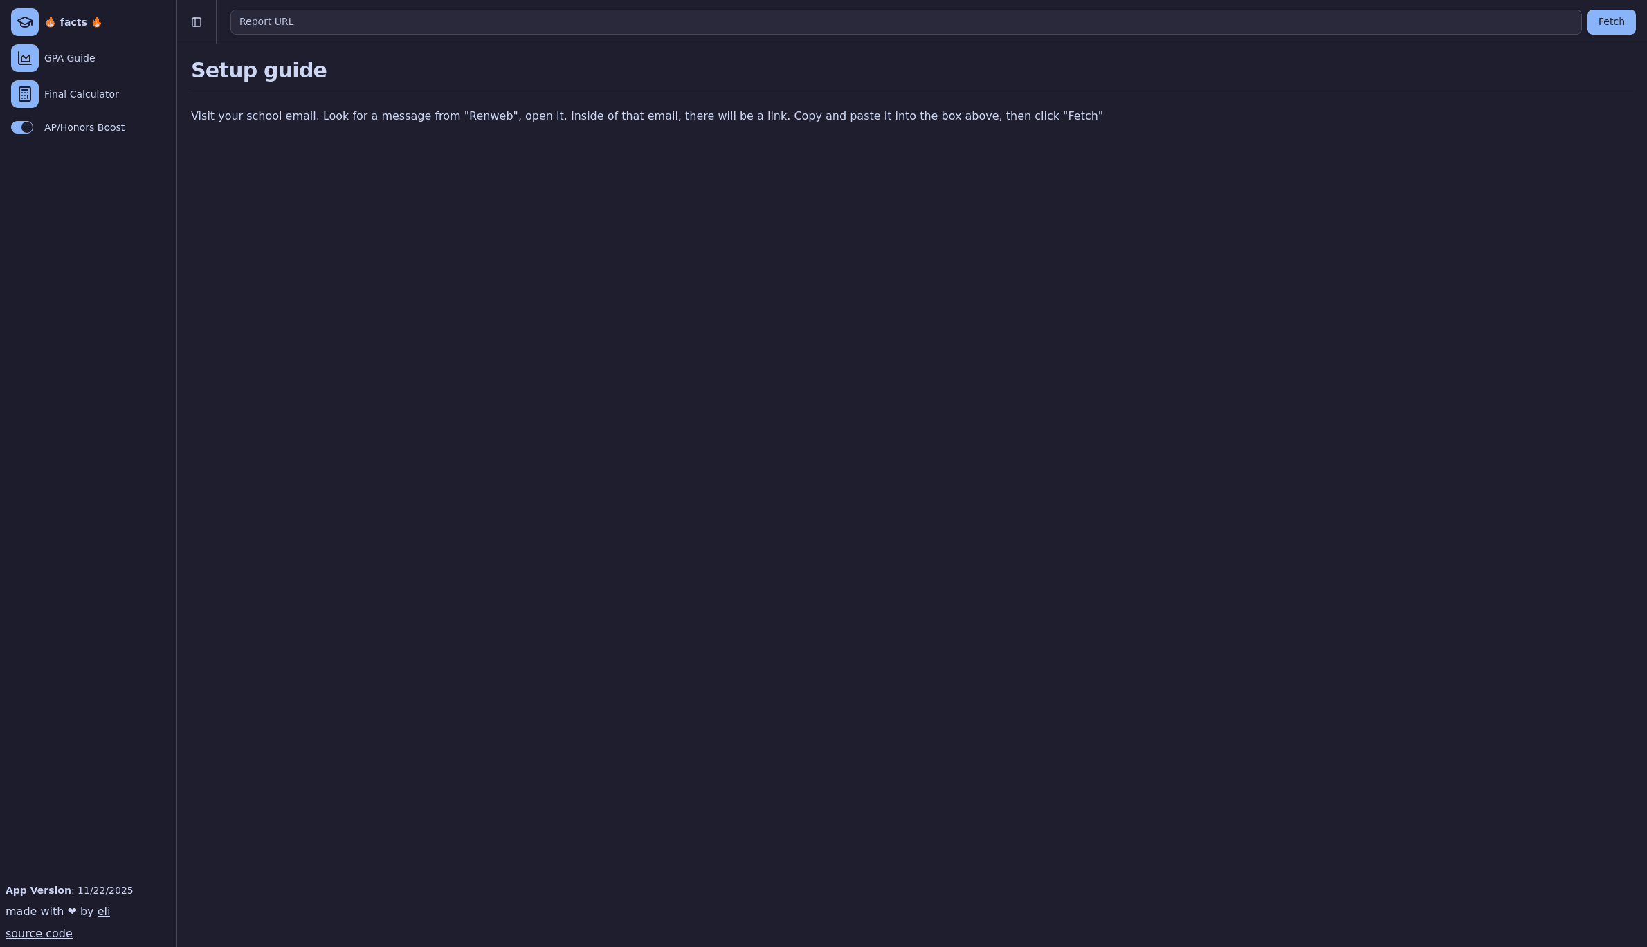Click the graduation cap logo icon
The height and width of the screenshot is (947, 1647).
tap(25, 22)
